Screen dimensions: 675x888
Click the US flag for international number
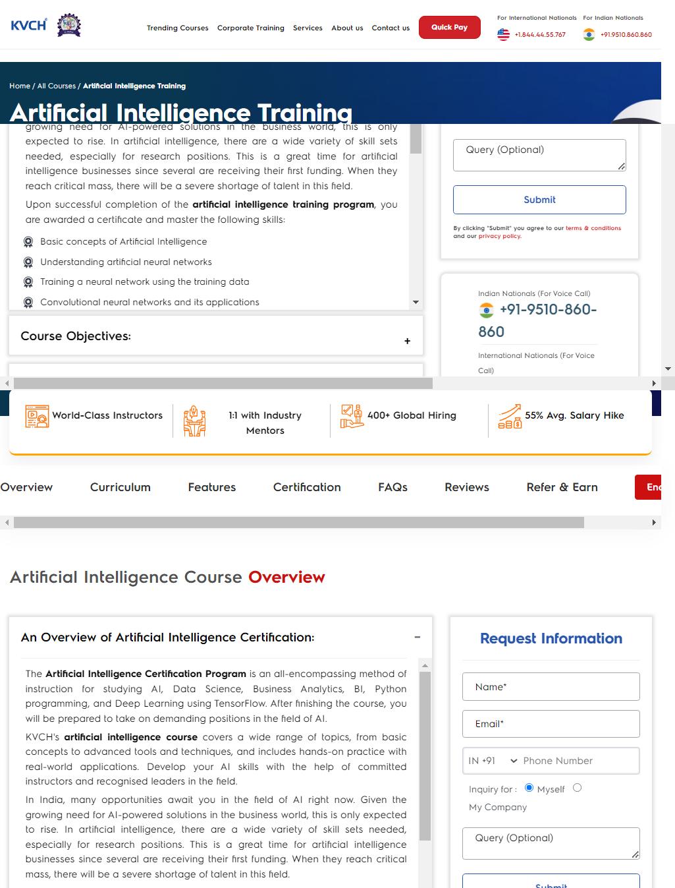point(504,34)
